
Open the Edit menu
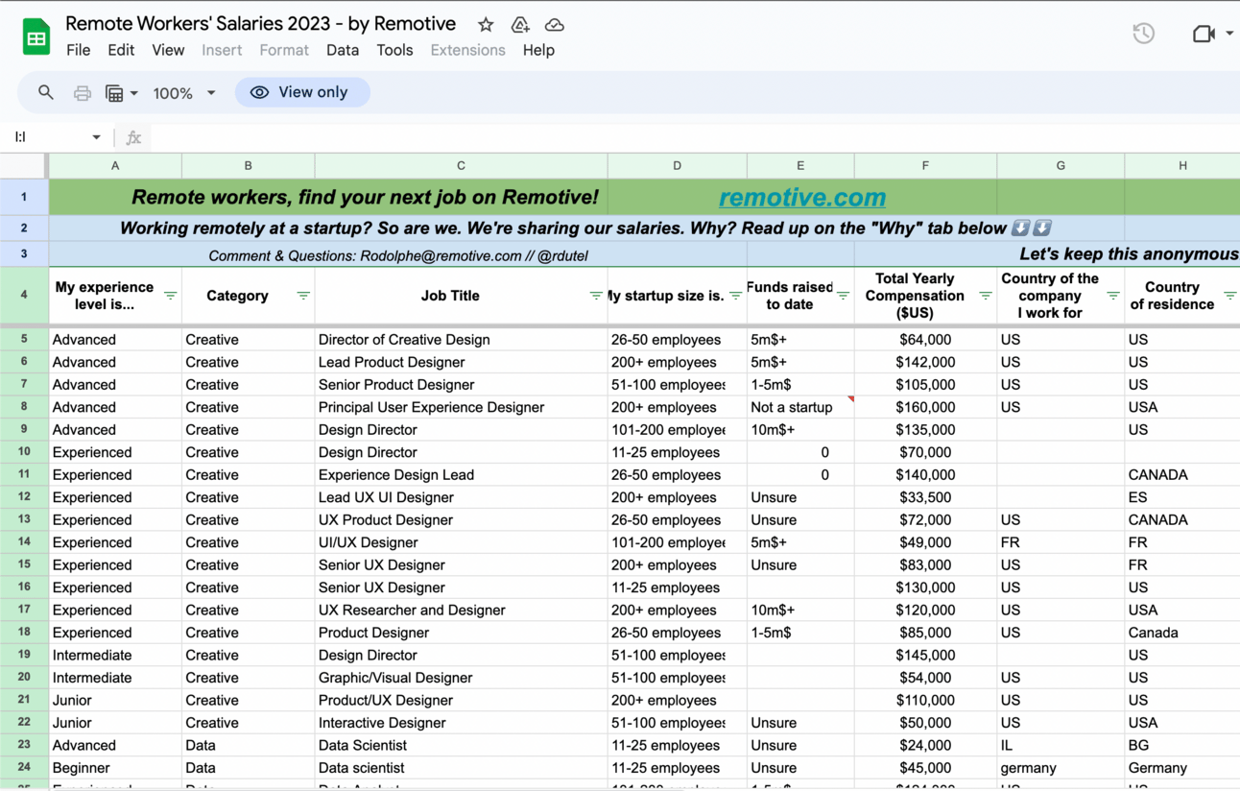coord(121,50)
